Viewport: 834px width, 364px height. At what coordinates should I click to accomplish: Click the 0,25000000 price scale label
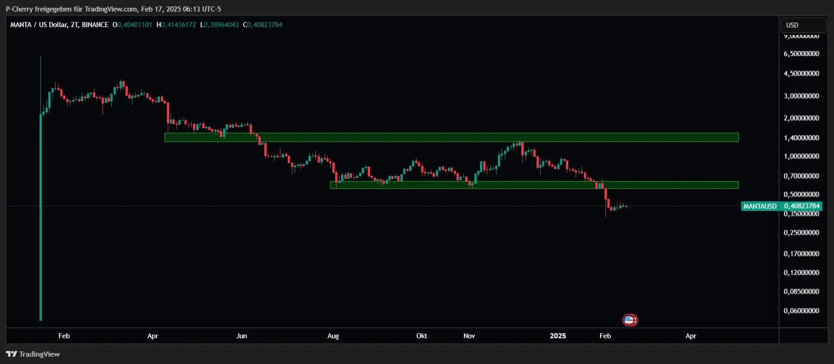[x=801, y=233]
